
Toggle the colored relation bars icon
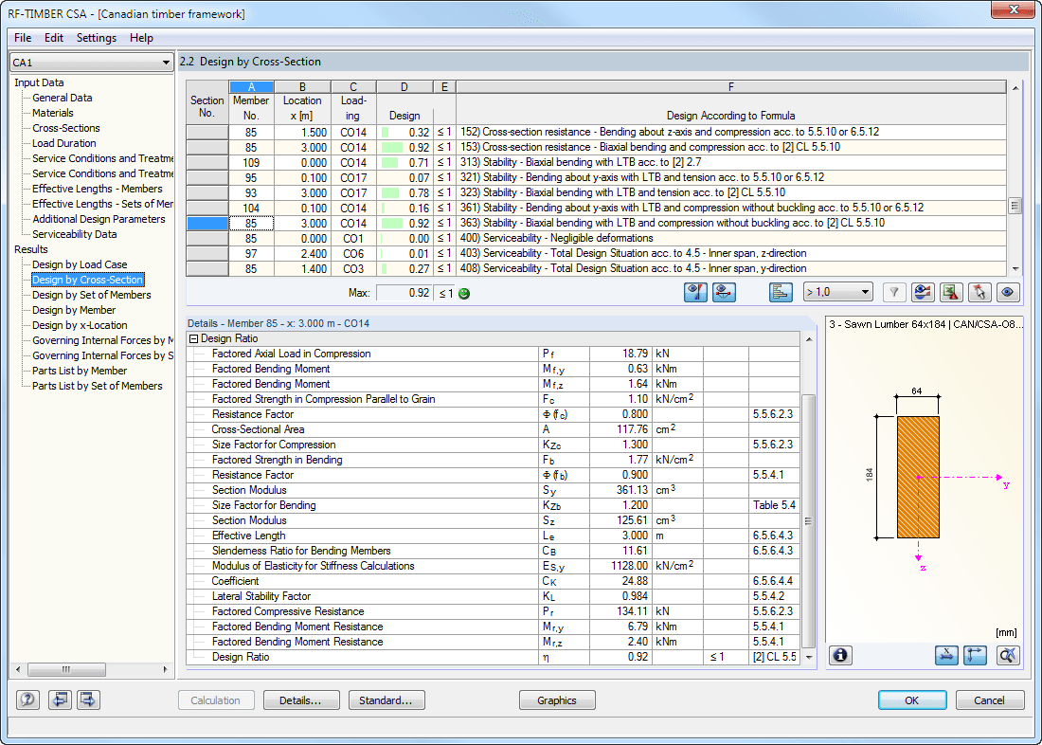[x=781, y=292]
